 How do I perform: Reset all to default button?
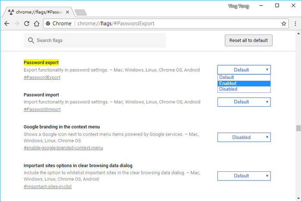tap(249, 40)
